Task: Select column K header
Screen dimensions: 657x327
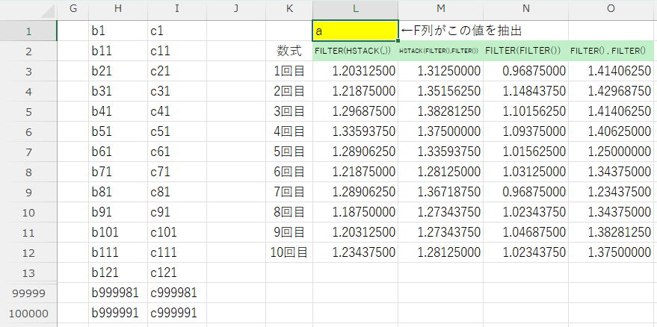Action: pos(289,9)
